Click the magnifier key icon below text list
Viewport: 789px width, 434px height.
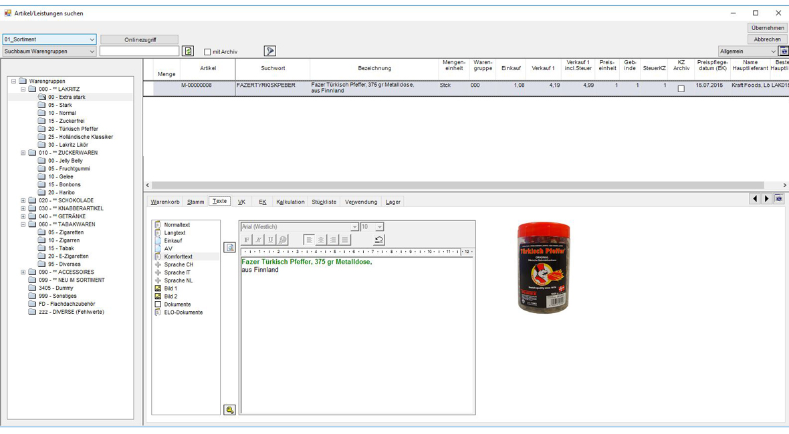point(229,410)
